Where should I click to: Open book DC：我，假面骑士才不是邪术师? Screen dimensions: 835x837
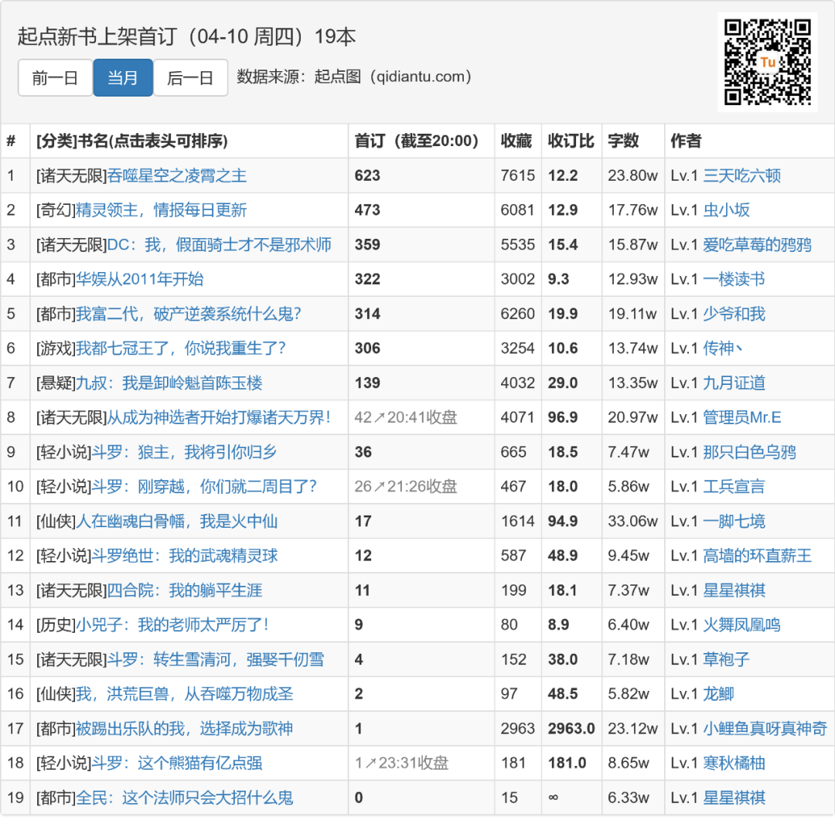(220, 245)
